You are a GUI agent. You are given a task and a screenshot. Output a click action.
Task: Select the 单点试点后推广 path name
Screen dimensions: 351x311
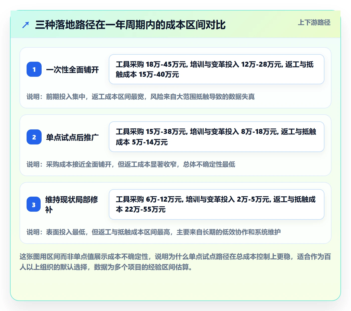(72, 137)
